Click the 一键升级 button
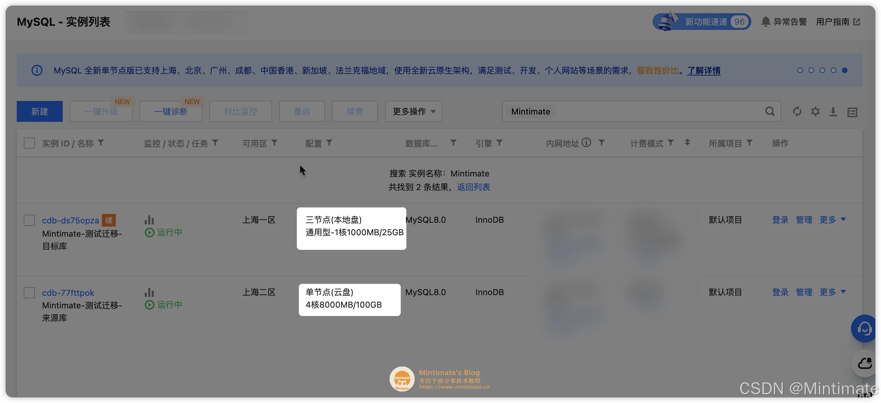Viewport: 881px width, 403px height. click(x=101, y=111)
